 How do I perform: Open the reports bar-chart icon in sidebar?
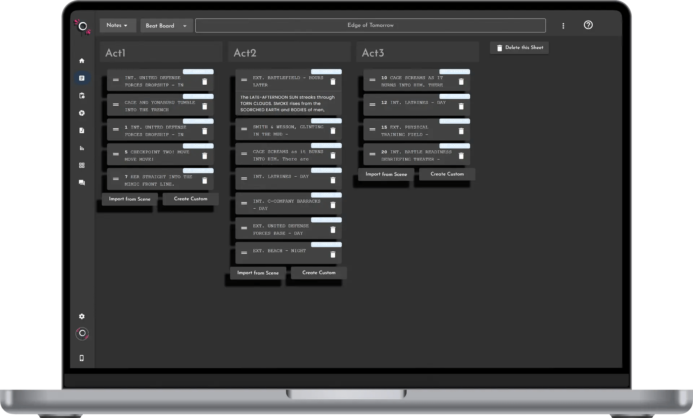(82, 148)
